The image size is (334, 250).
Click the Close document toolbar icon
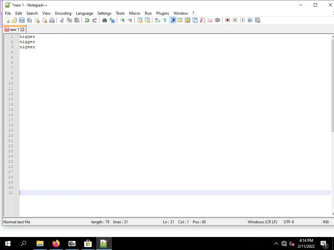tap(37, 20)
